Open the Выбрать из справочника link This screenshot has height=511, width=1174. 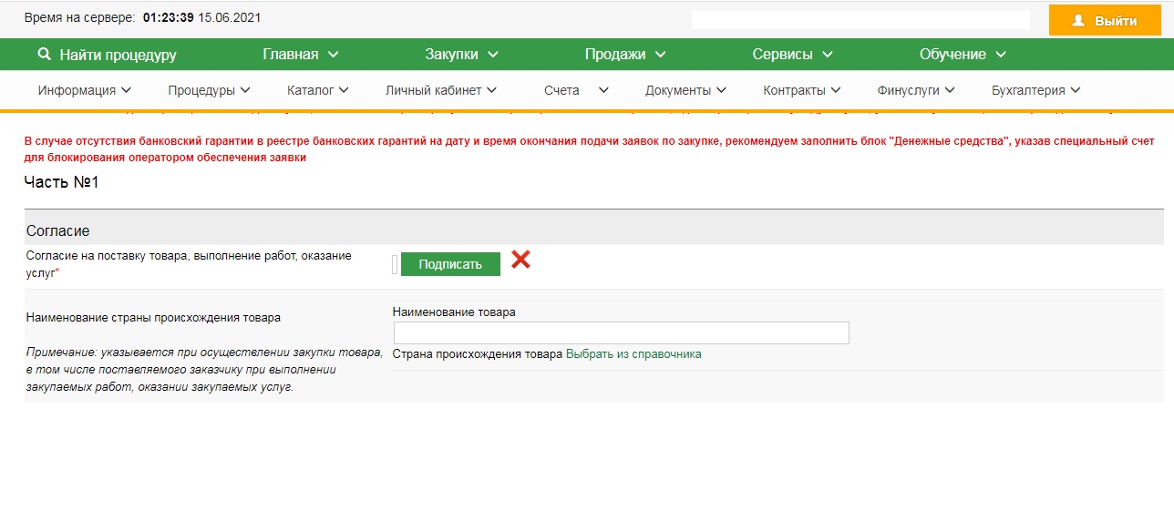click(633, 354)
